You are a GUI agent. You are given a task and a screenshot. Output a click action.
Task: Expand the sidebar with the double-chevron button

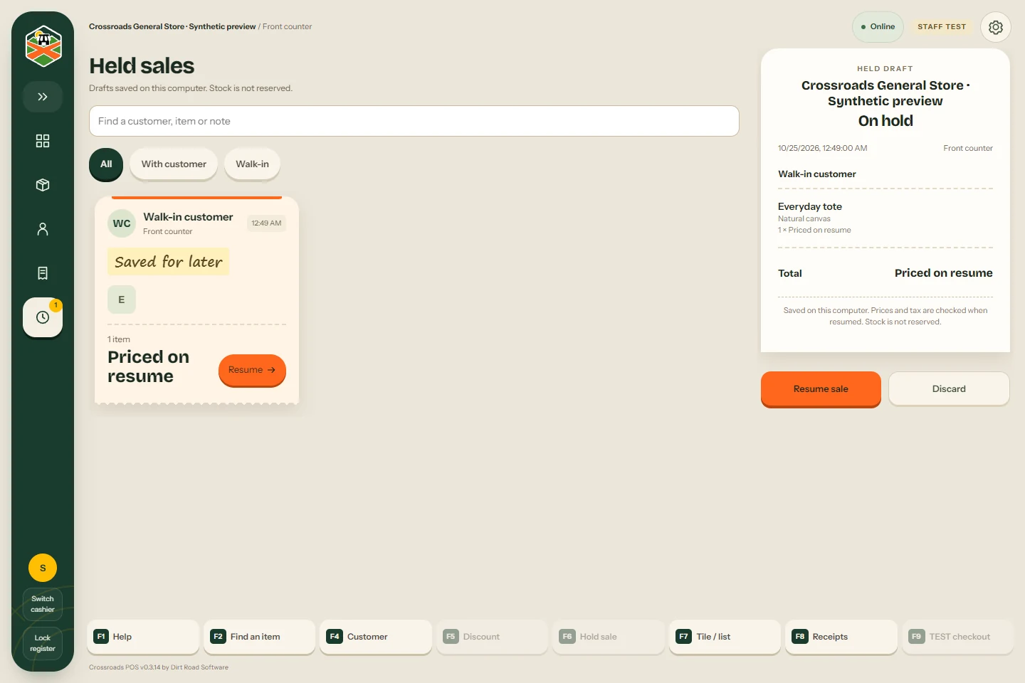[43, 97]
